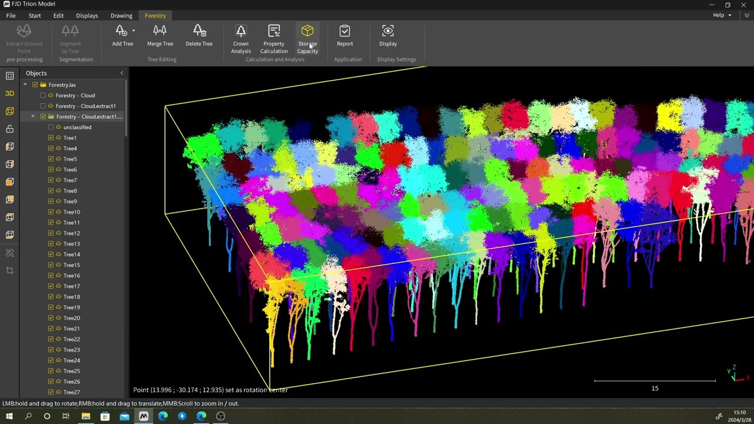The width and height of the screenshot is (754, 424).
Task: Open the Displays menu tab
Action: tap(87, 15)
